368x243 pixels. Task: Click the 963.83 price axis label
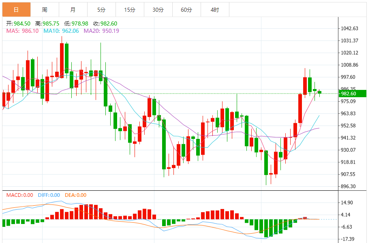coord(348,113)
